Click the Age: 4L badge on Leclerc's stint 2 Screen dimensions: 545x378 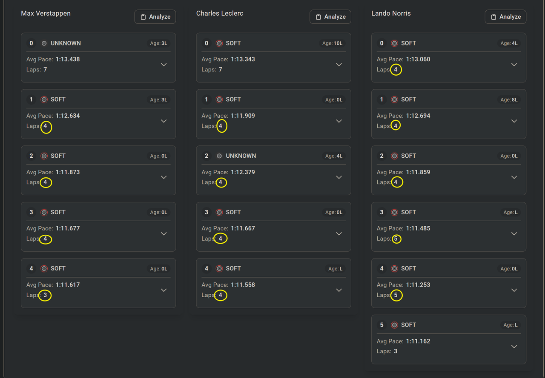[x=334, y=156]
